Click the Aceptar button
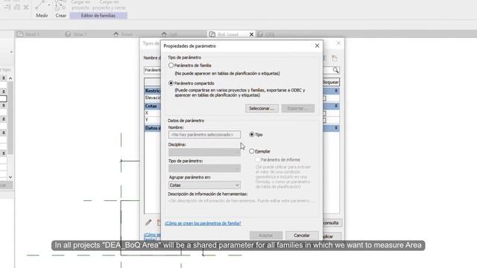477x268 pixels. pos(266,235)
